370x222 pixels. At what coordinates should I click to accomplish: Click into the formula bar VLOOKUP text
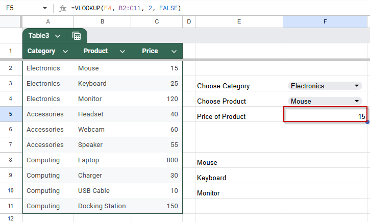(x=126, y=8)
